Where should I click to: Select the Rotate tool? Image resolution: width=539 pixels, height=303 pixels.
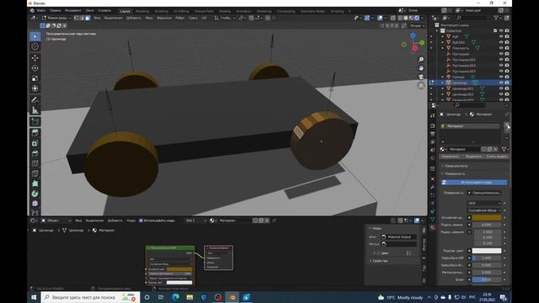35,68
